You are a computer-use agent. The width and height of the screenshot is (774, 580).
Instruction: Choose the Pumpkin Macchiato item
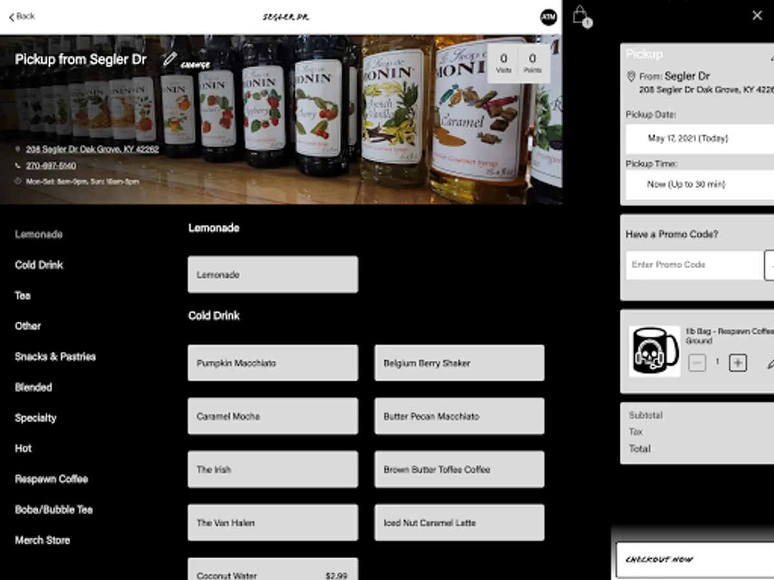273,363
